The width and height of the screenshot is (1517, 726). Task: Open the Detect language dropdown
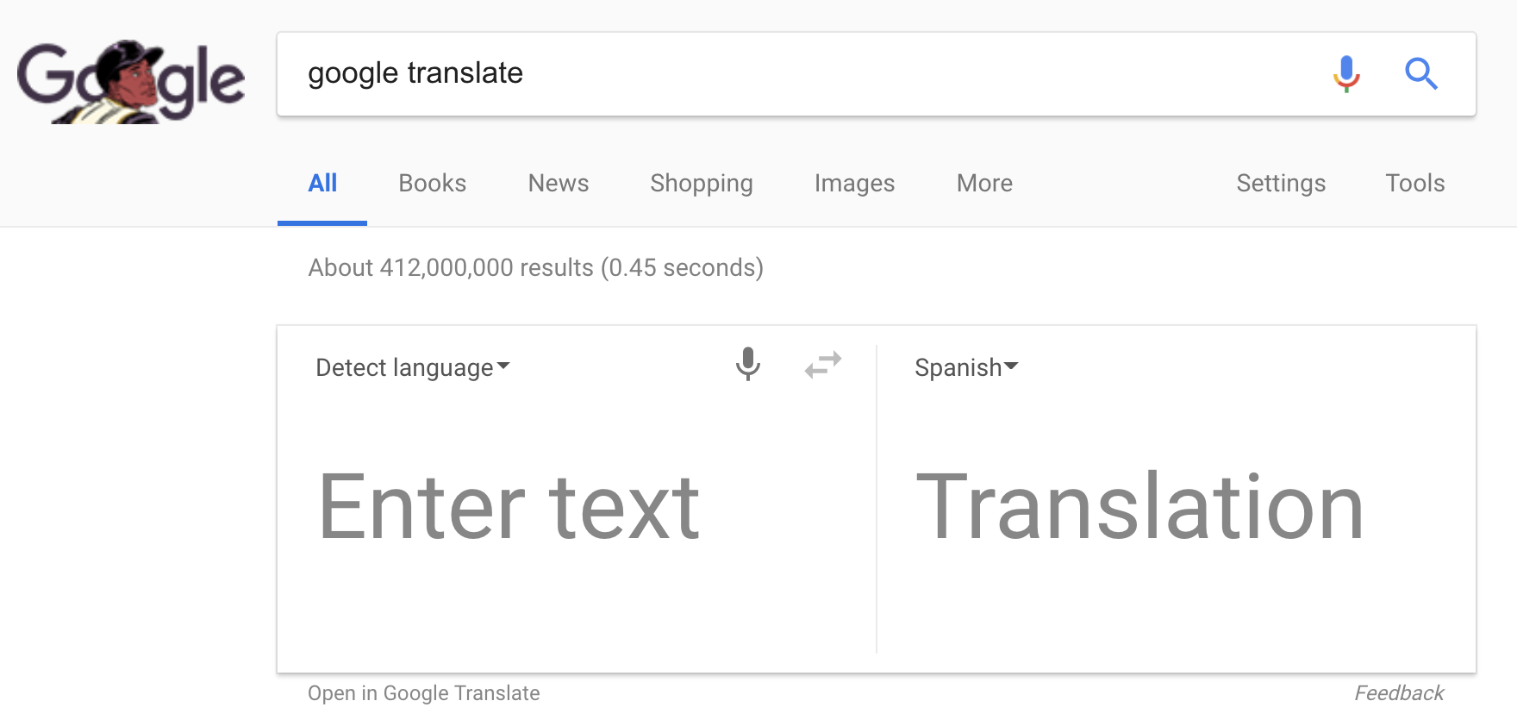413,368
